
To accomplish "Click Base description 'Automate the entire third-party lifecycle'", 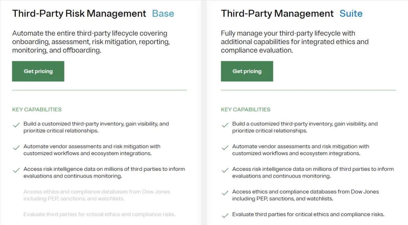I will pyautogui.click(x=91, y=42).
